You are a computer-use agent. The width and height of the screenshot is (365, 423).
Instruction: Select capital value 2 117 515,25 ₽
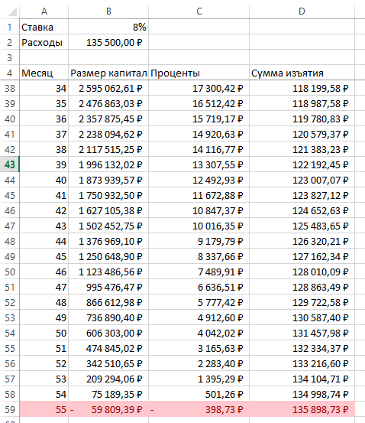click(108, 149)
